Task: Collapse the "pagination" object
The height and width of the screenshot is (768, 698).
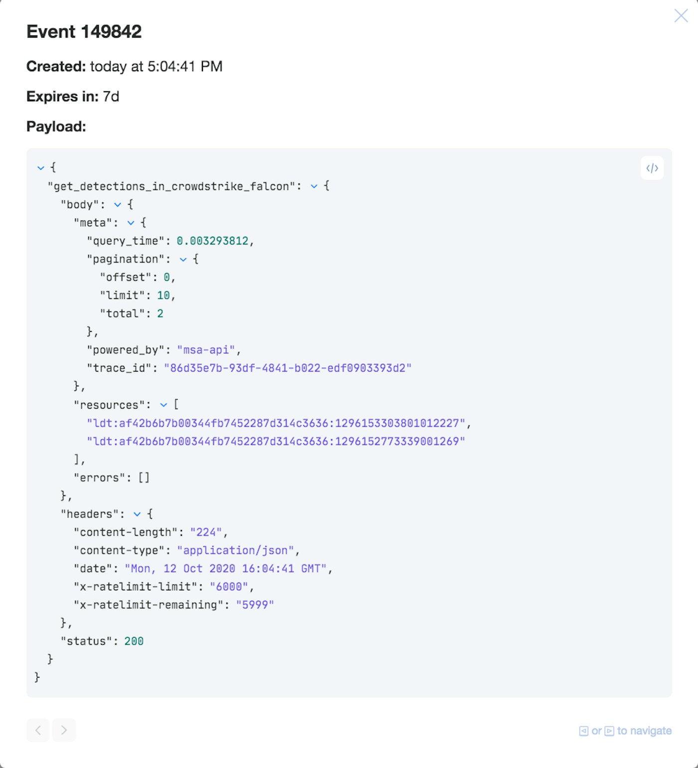Action: (183, 259)
